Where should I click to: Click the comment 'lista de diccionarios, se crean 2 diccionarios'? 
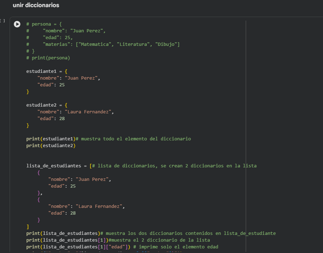161,166
